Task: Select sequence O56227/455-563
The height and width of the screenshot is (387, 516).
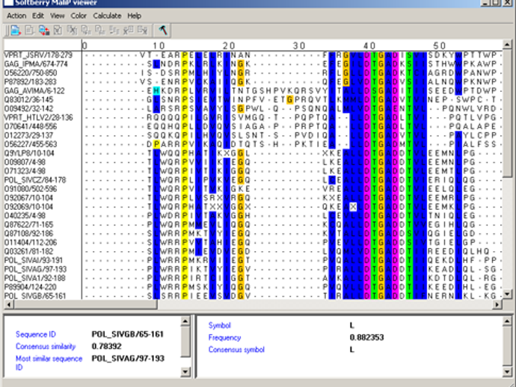Action: click(x=31, y=144)
